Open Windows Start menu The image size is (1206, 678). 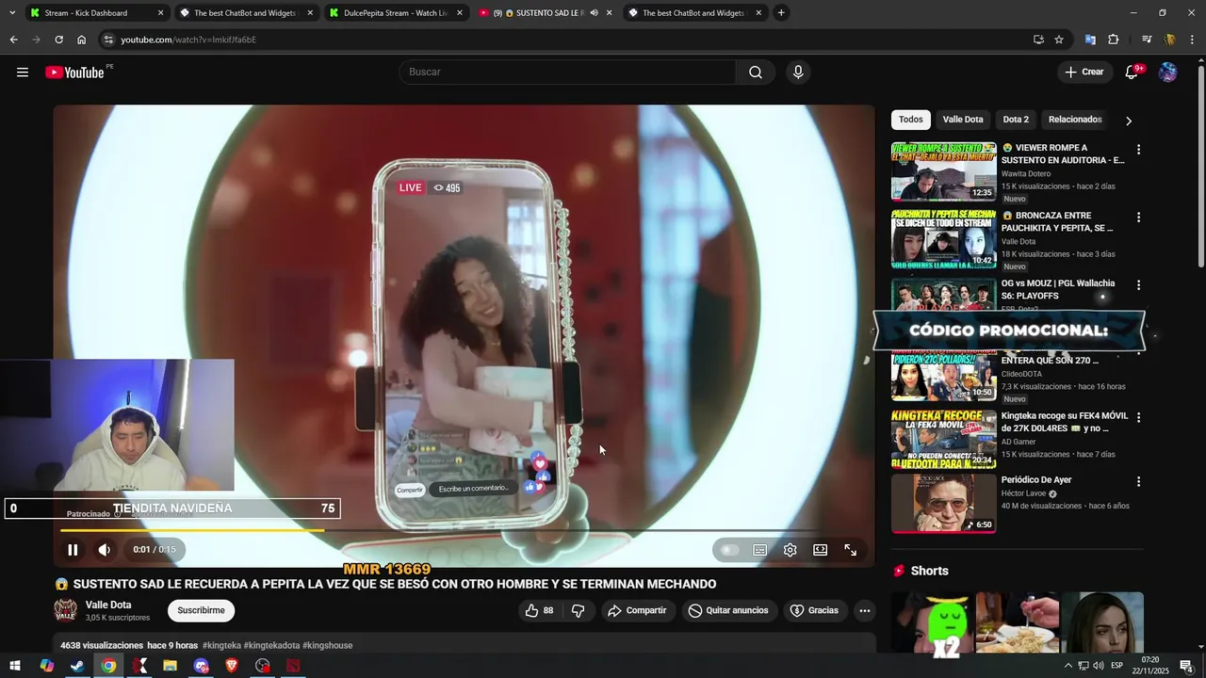(14, 666)
